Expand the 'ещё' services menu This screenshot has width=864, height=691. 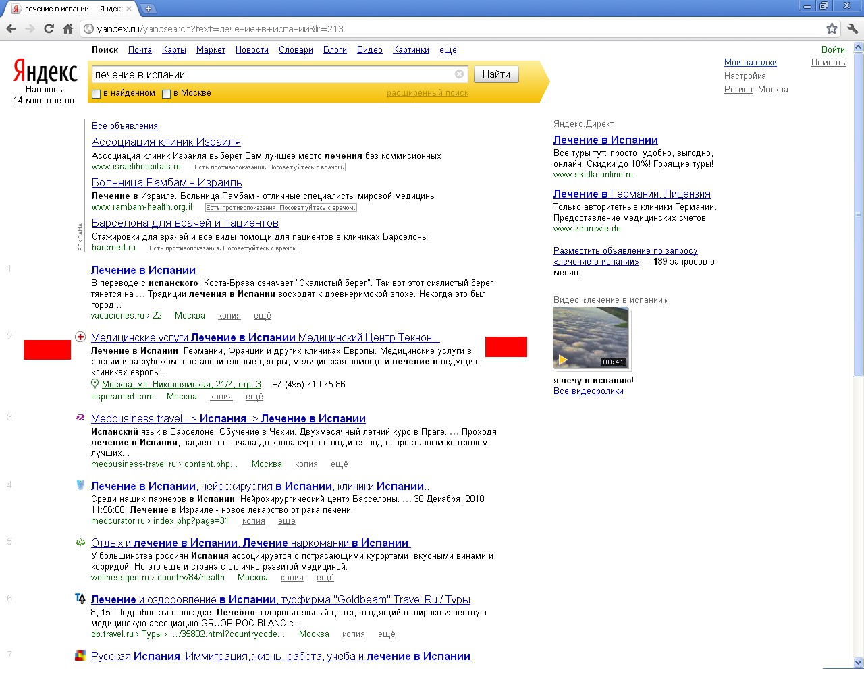[448, 50]
